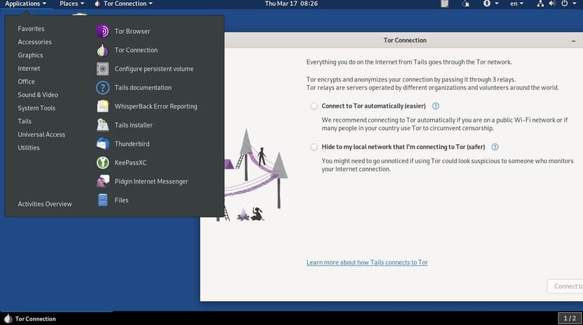Open the power system menu dropdown
583x325 pixels.
click(569, 4)
